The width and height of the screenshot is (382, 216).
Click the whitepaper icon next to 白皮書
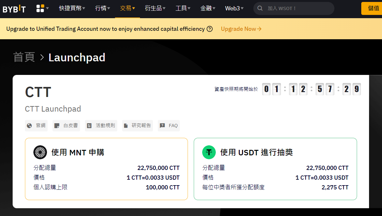pyautogui.click(x=57, y=126)
